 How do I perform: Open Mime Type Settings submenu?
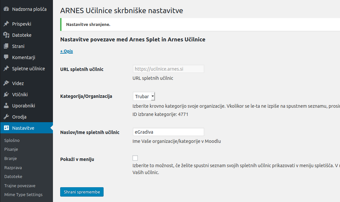(23, 195)
